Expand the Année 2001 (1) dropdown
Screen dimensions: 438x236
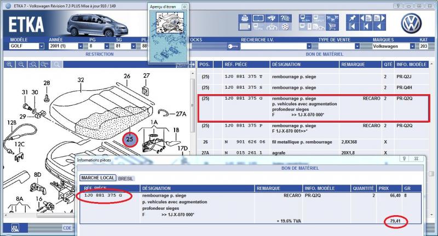click(x=80, y=46)
